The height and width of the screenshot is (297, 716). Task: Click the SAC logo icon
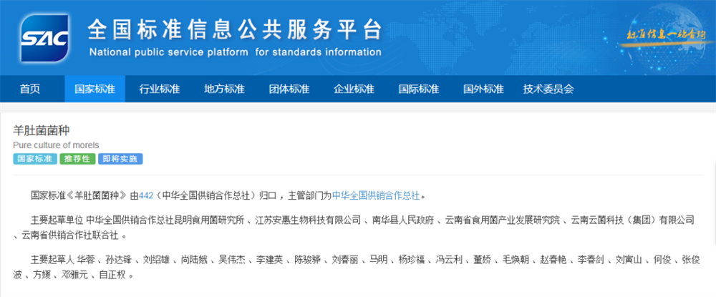coord(44,39)
